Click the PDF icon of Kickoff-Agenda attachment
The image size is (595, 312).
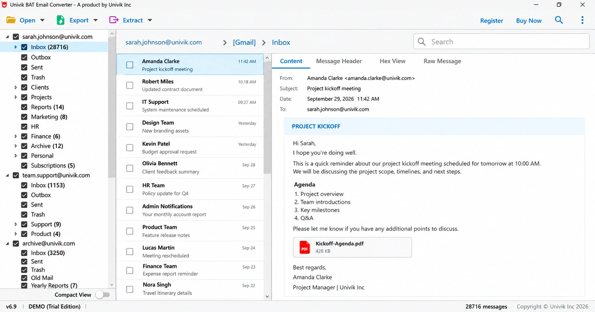pos(304,247)
